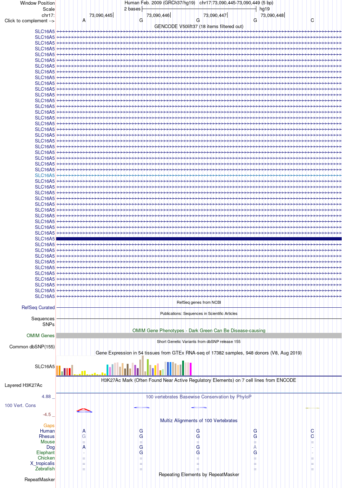The image size is (342, 488).
Task: Click the 'Rhesus' alignment row label
Action: click(47, 436)
